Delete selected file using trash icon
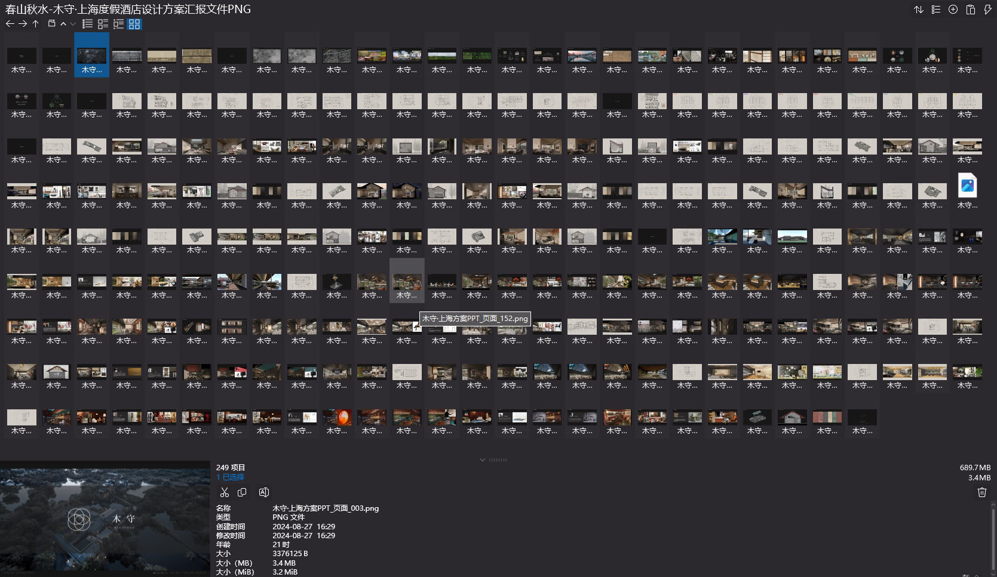The height and width of the screenshot is (577, 997). click(981, 492)
